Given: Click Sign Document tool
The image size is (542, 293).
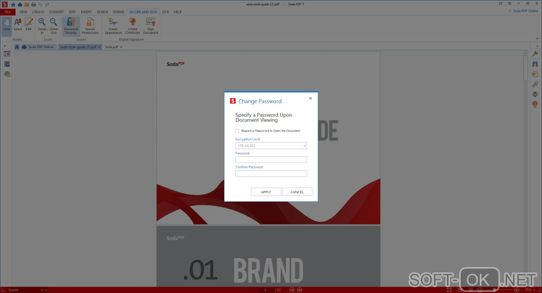Looking at the screenshot, I should pyautogui.click(x=151, y=26).
